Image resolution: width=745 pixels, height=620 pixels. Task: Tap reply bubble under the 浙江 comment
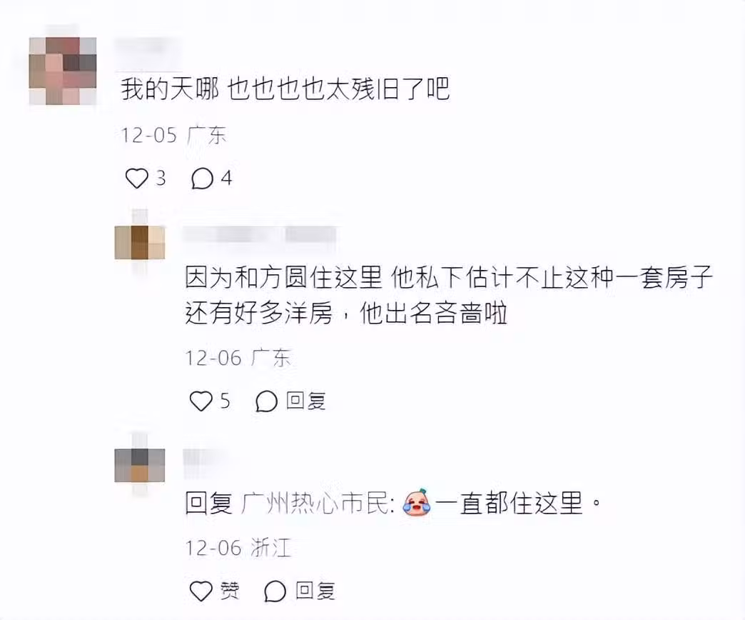pos(275,591)
